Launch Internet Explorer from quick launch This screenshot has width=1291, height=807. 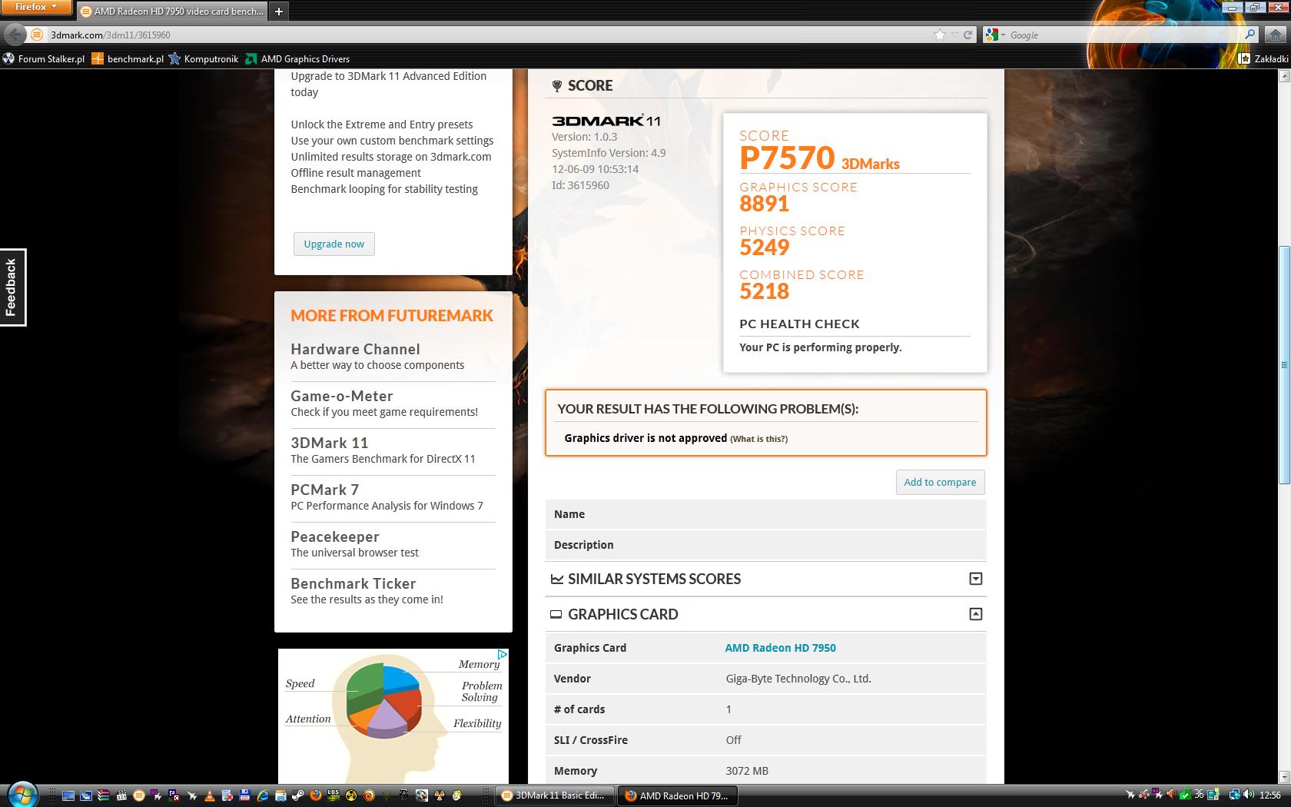click(x=263, y=795)
